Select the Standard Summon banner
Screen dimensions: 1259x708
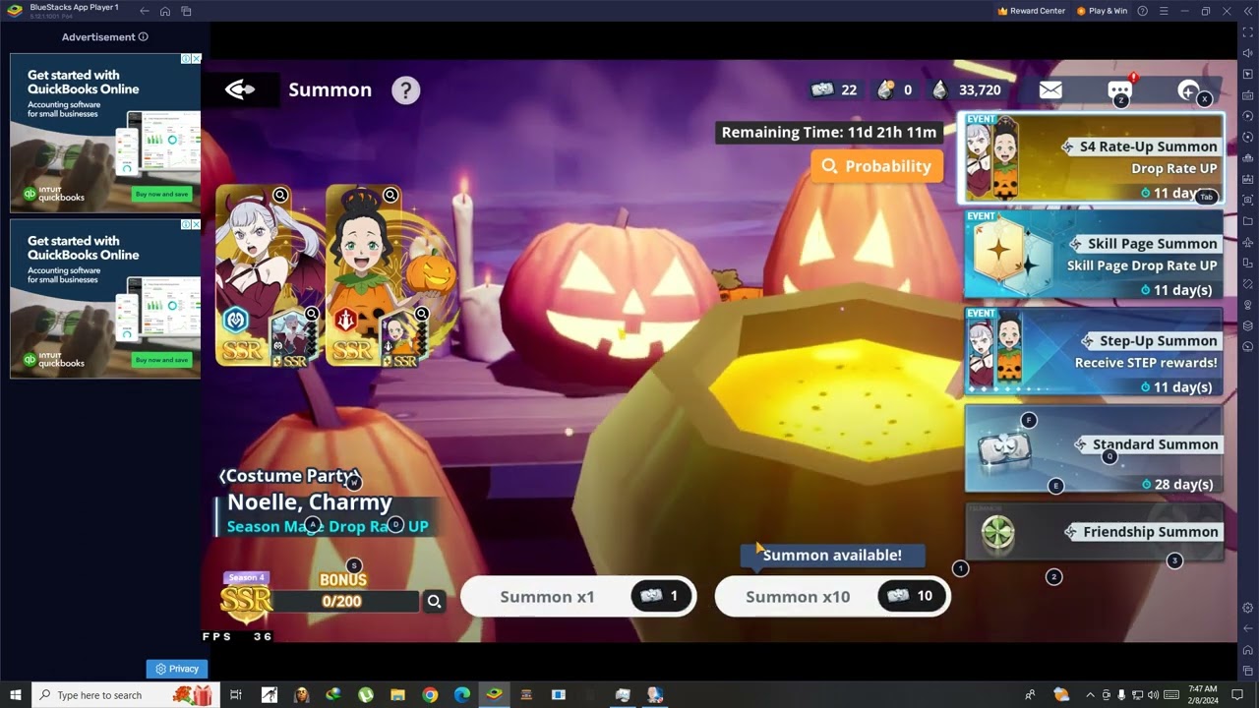click(1094, 448)
